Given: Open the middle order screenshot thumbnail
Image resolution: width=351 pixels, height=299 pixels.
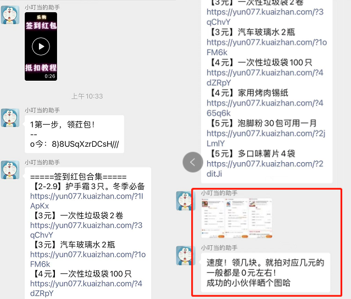Looking at the screenshot, I should click(237, 218).
